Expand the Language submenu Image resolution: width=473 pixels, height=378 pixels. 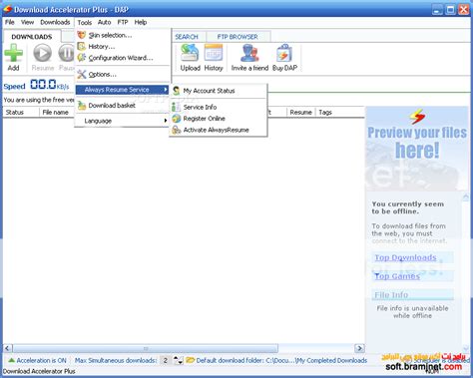[122, 121]
